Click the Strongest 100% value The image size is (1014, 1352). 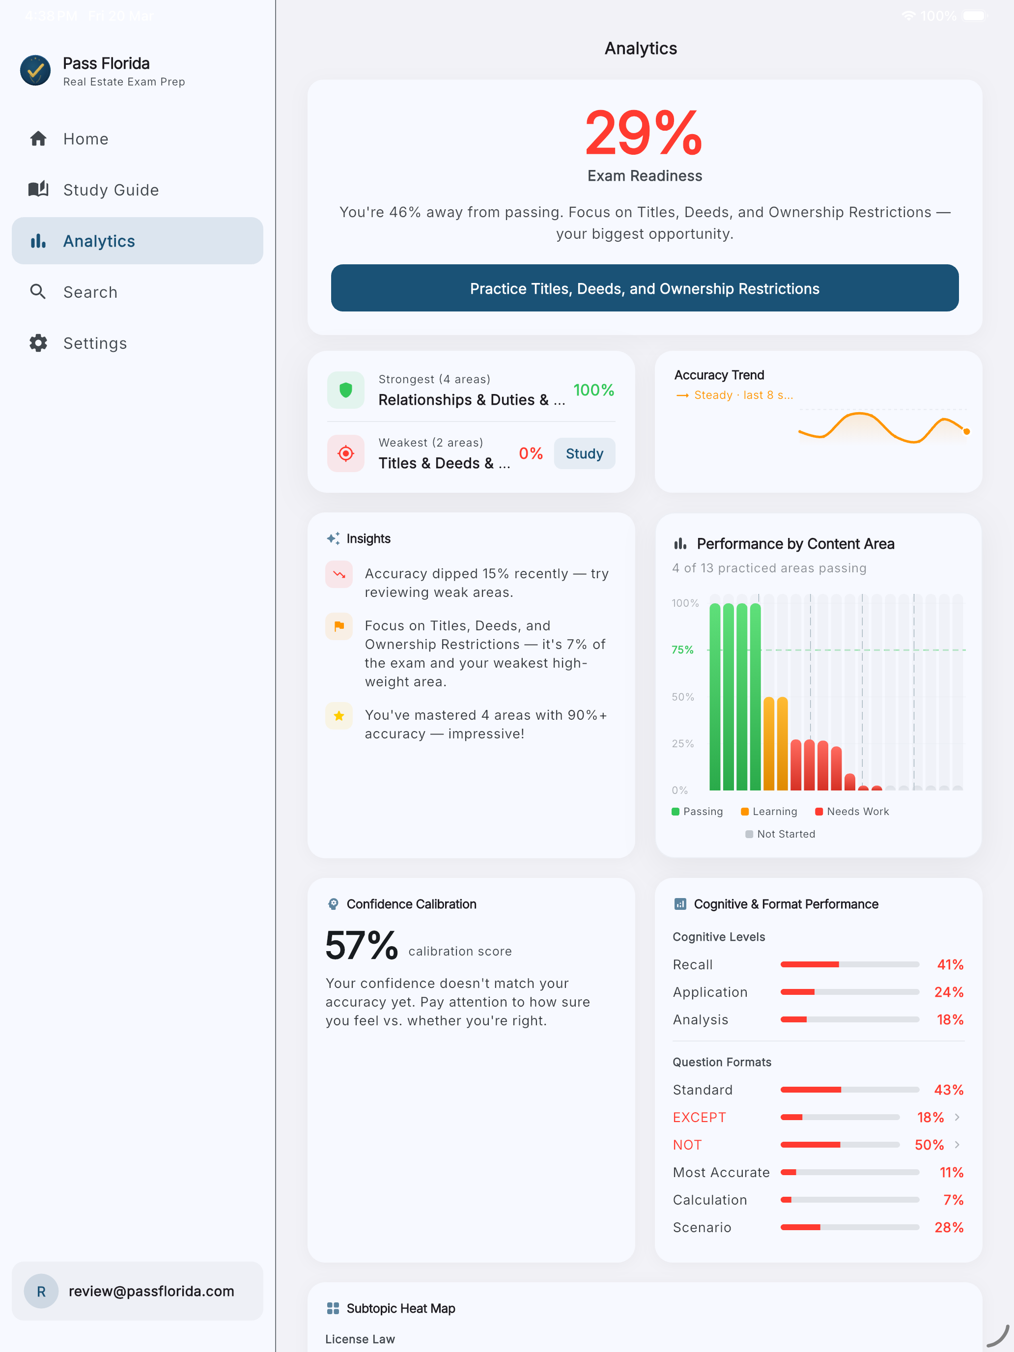[x=593, y=390]
